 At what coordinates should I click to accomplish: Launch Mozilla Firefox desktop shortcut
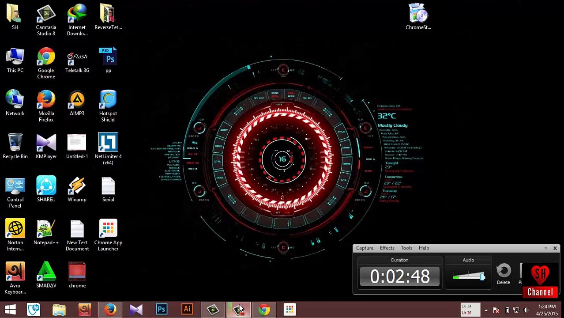(x=46, y=106)
